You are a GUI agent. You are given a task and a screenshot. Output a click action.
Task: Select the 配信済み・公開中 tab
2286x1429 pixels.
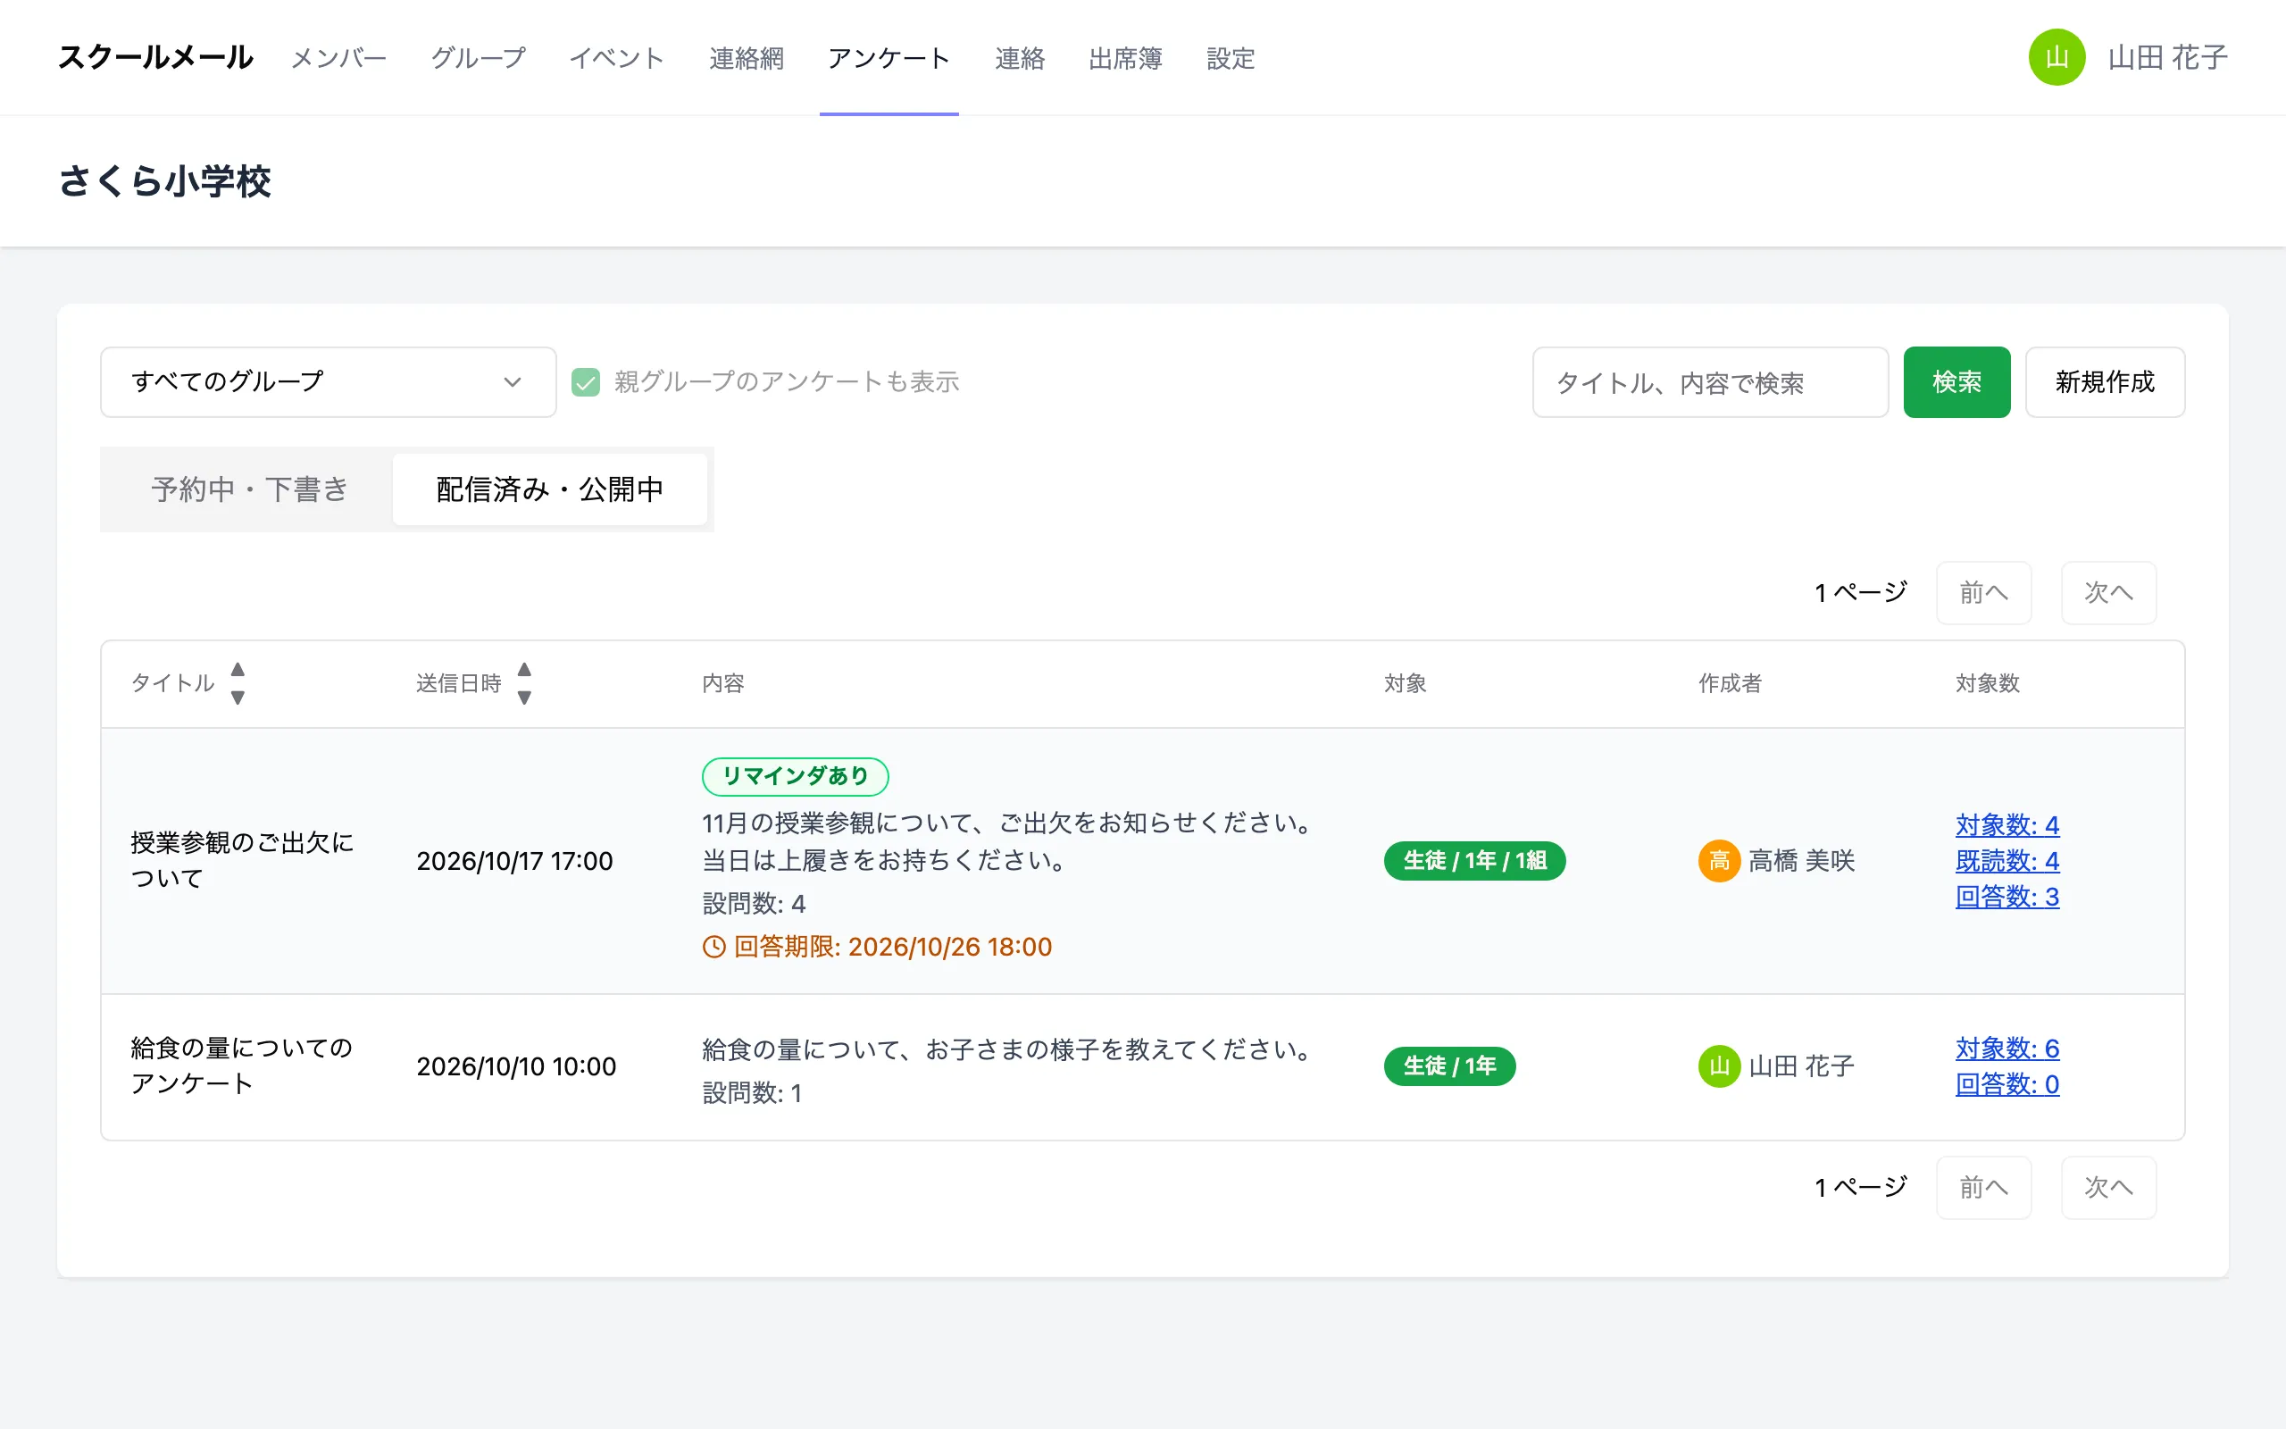pos(550,489)
